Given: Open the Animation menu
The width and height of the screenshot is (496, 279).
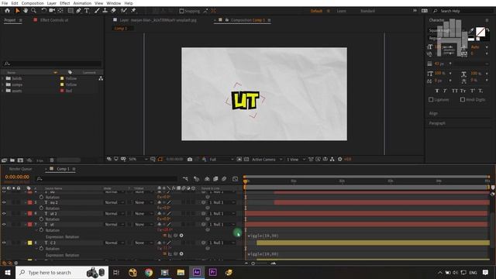Looking at the screenshot, I should click(82, 3).
